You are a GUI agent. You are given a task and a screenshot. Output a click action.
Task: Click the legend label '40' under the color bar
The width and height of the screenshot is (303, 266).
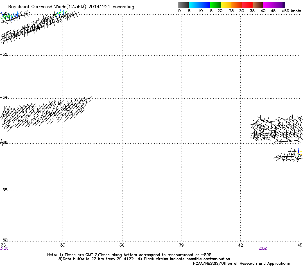point(263,11)
